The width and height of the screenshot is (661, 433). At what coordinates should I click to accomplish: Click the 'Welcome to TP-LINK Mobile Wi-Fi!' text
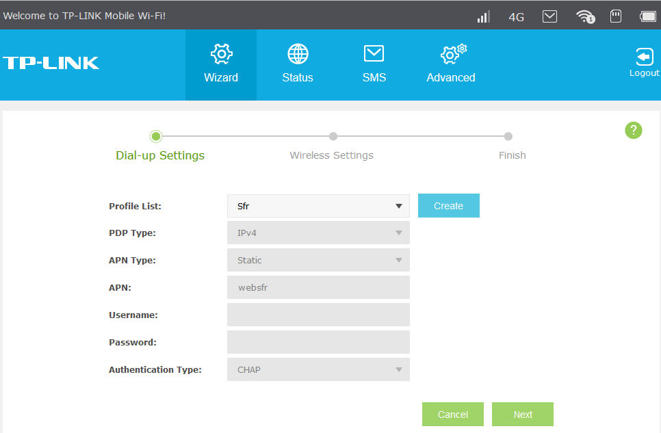pos(84,16)
